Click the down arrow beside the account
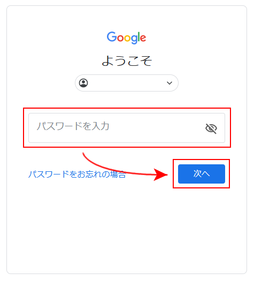This screenshot has height=281, width=254. 170,83
